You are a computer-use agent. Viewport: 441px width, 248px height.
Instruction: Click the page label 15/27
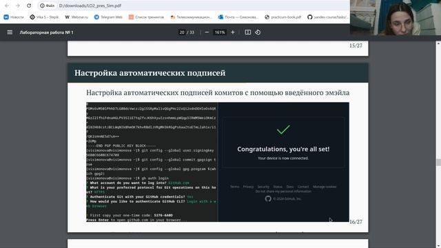click(x=356, y=45)
